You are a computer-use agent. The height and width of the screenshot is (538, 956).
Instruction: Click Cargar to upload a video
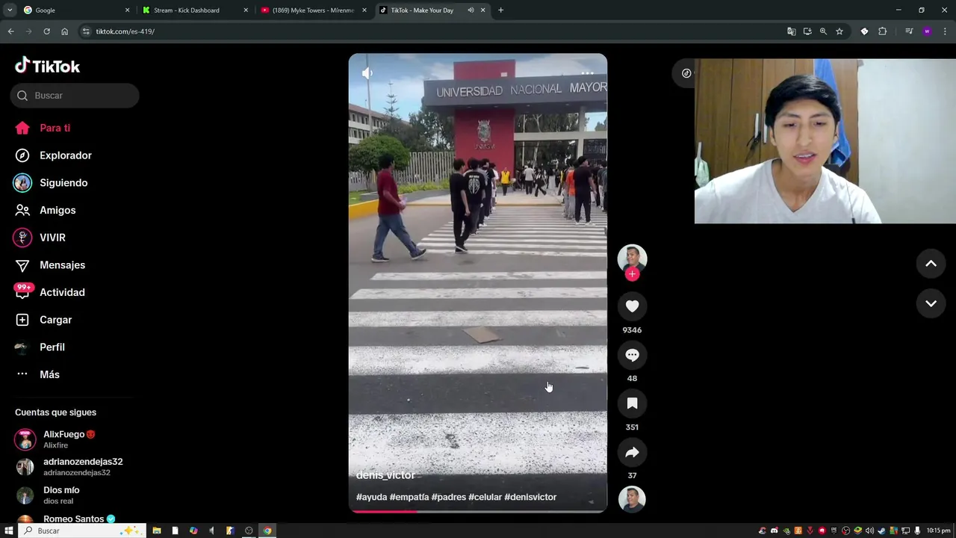pos(45,320)
